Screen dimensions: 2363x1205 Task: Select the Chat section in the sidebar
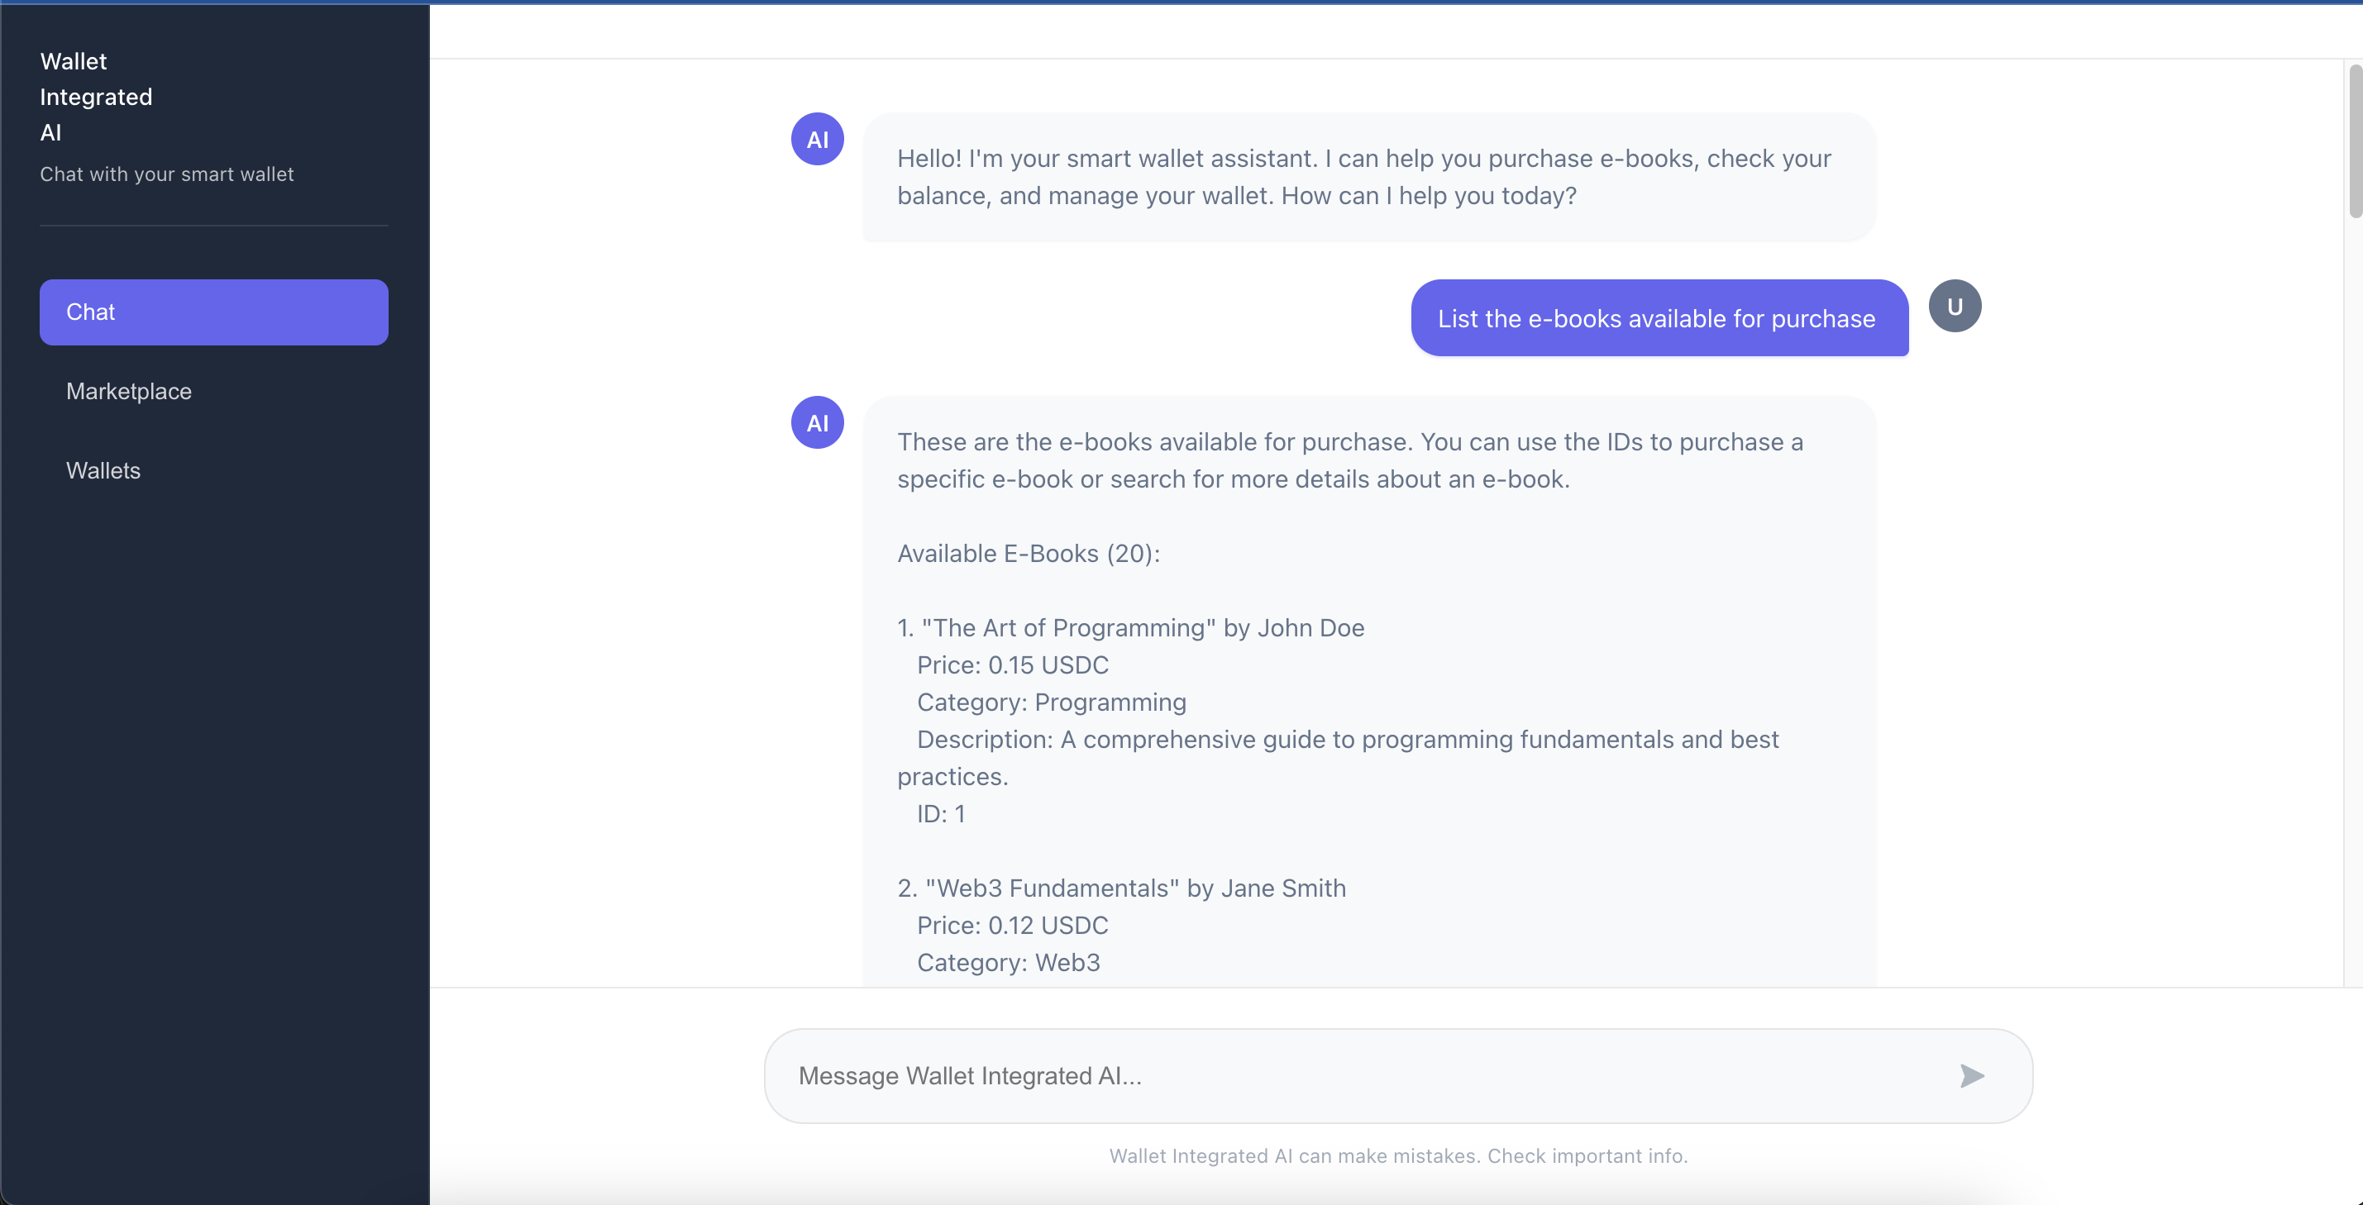212,312
